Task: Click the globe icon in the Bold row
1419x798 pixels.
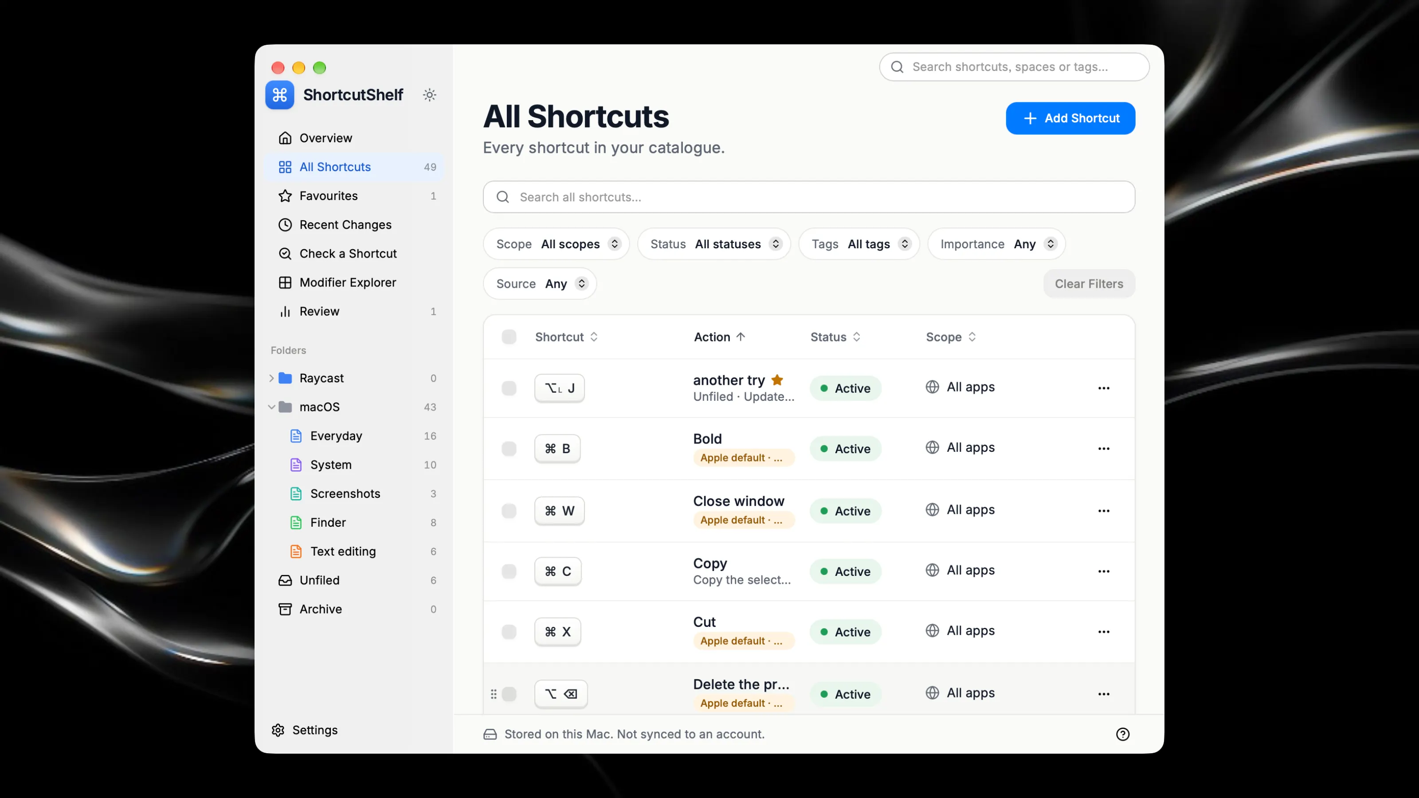Action: [932, 447]
